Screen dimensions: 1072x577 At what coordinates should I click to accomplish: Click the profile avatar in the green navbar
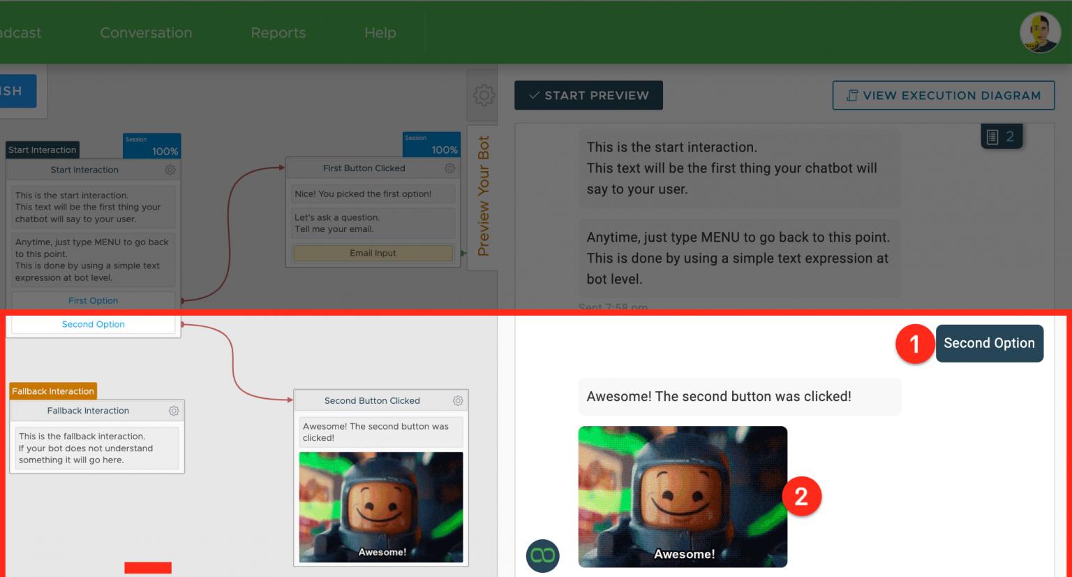pyautogui.click(x=1040, y=32)
